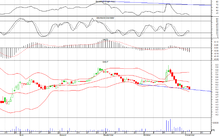
Task: Click the 70 label on the RSI axis
Action: pyautogui.click(x=217, y=5)
